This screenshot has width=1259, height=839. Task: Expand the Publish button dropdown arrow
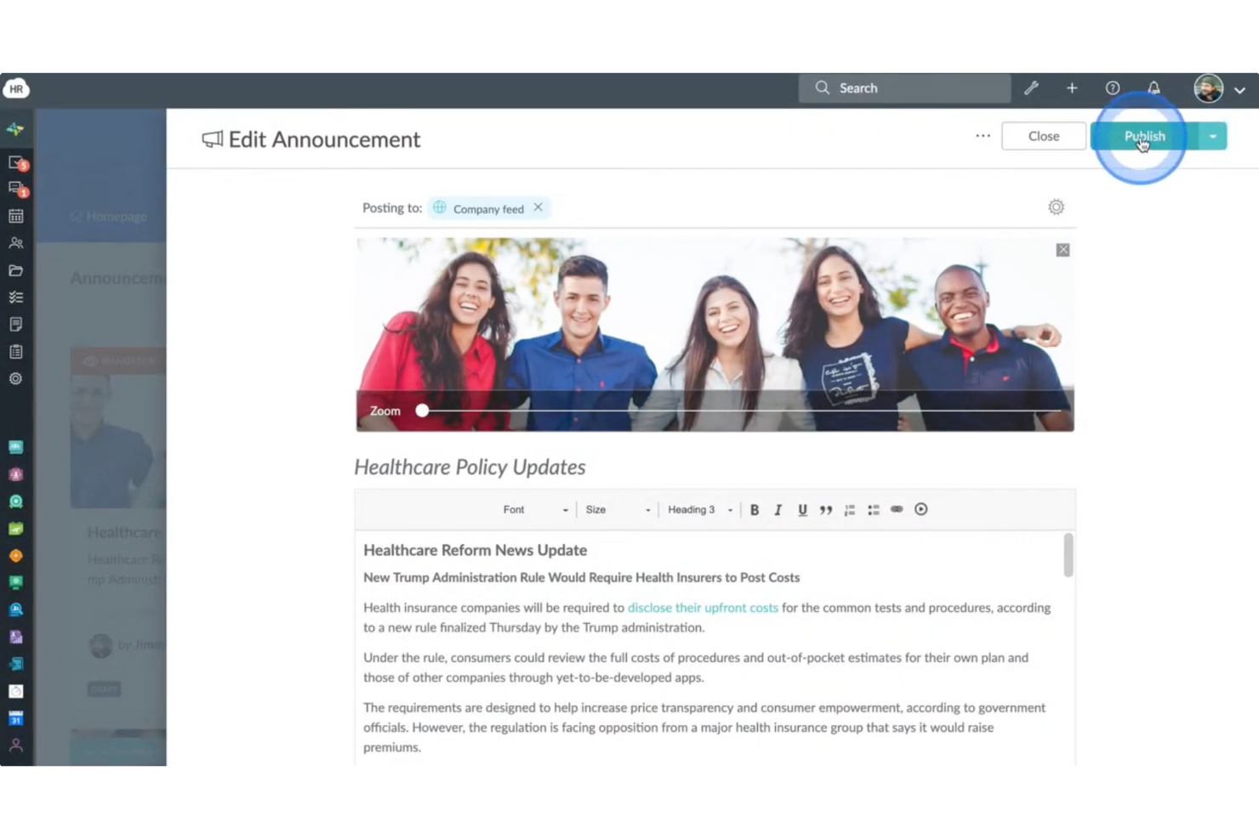(x=1213, y=136)
